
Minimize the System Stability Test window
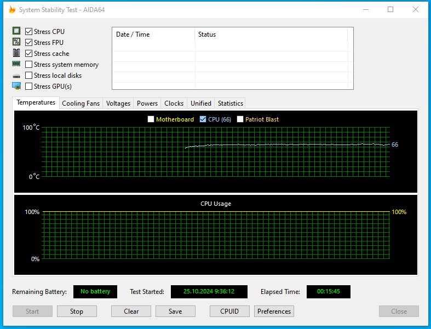(x=366, y=10)
